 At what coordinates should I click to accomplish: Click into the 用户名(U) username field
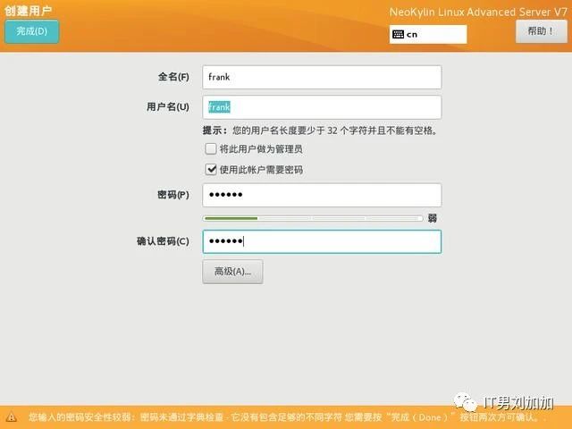pos(322,107)
